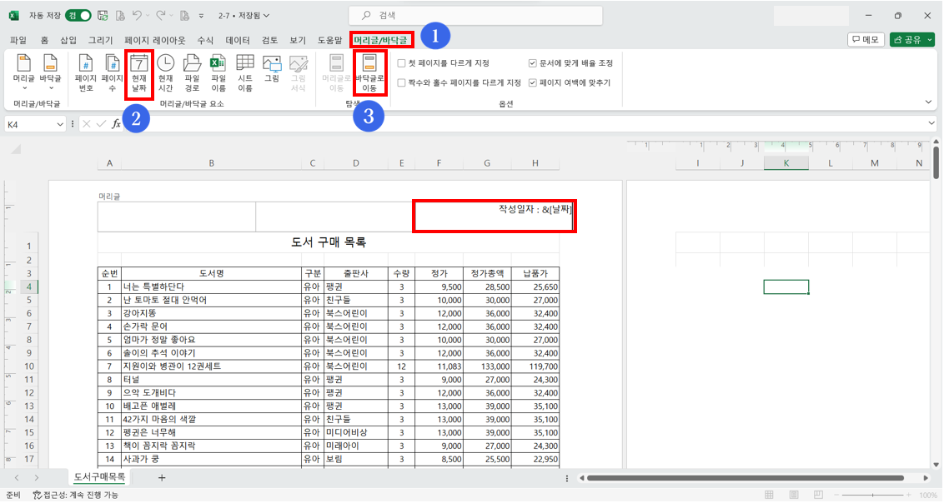Click the Excel logo icon
This screenshot has height=503, width=944.
[13, 16]
